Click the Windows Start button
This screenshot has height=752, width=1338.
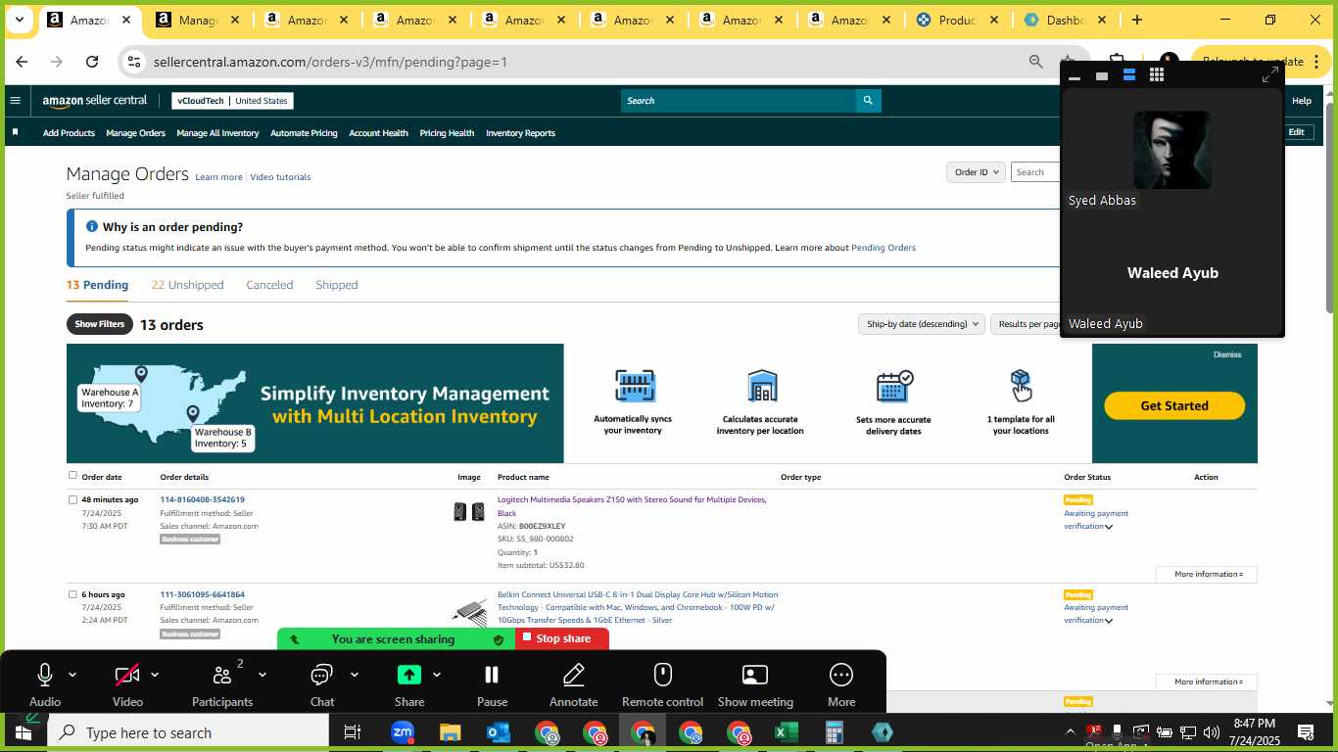23,732
